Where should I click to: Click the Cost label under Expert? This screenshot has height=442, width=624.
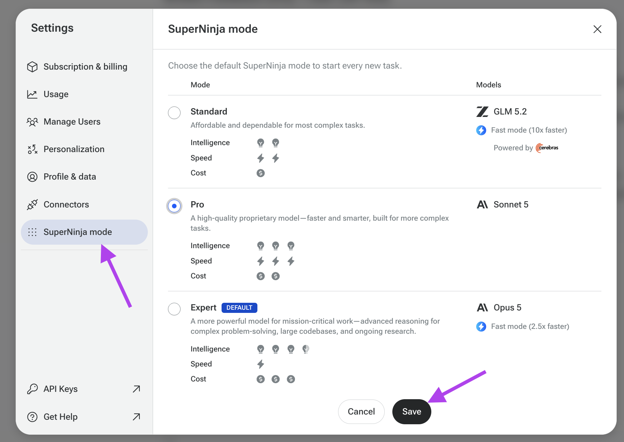point(198,379)
